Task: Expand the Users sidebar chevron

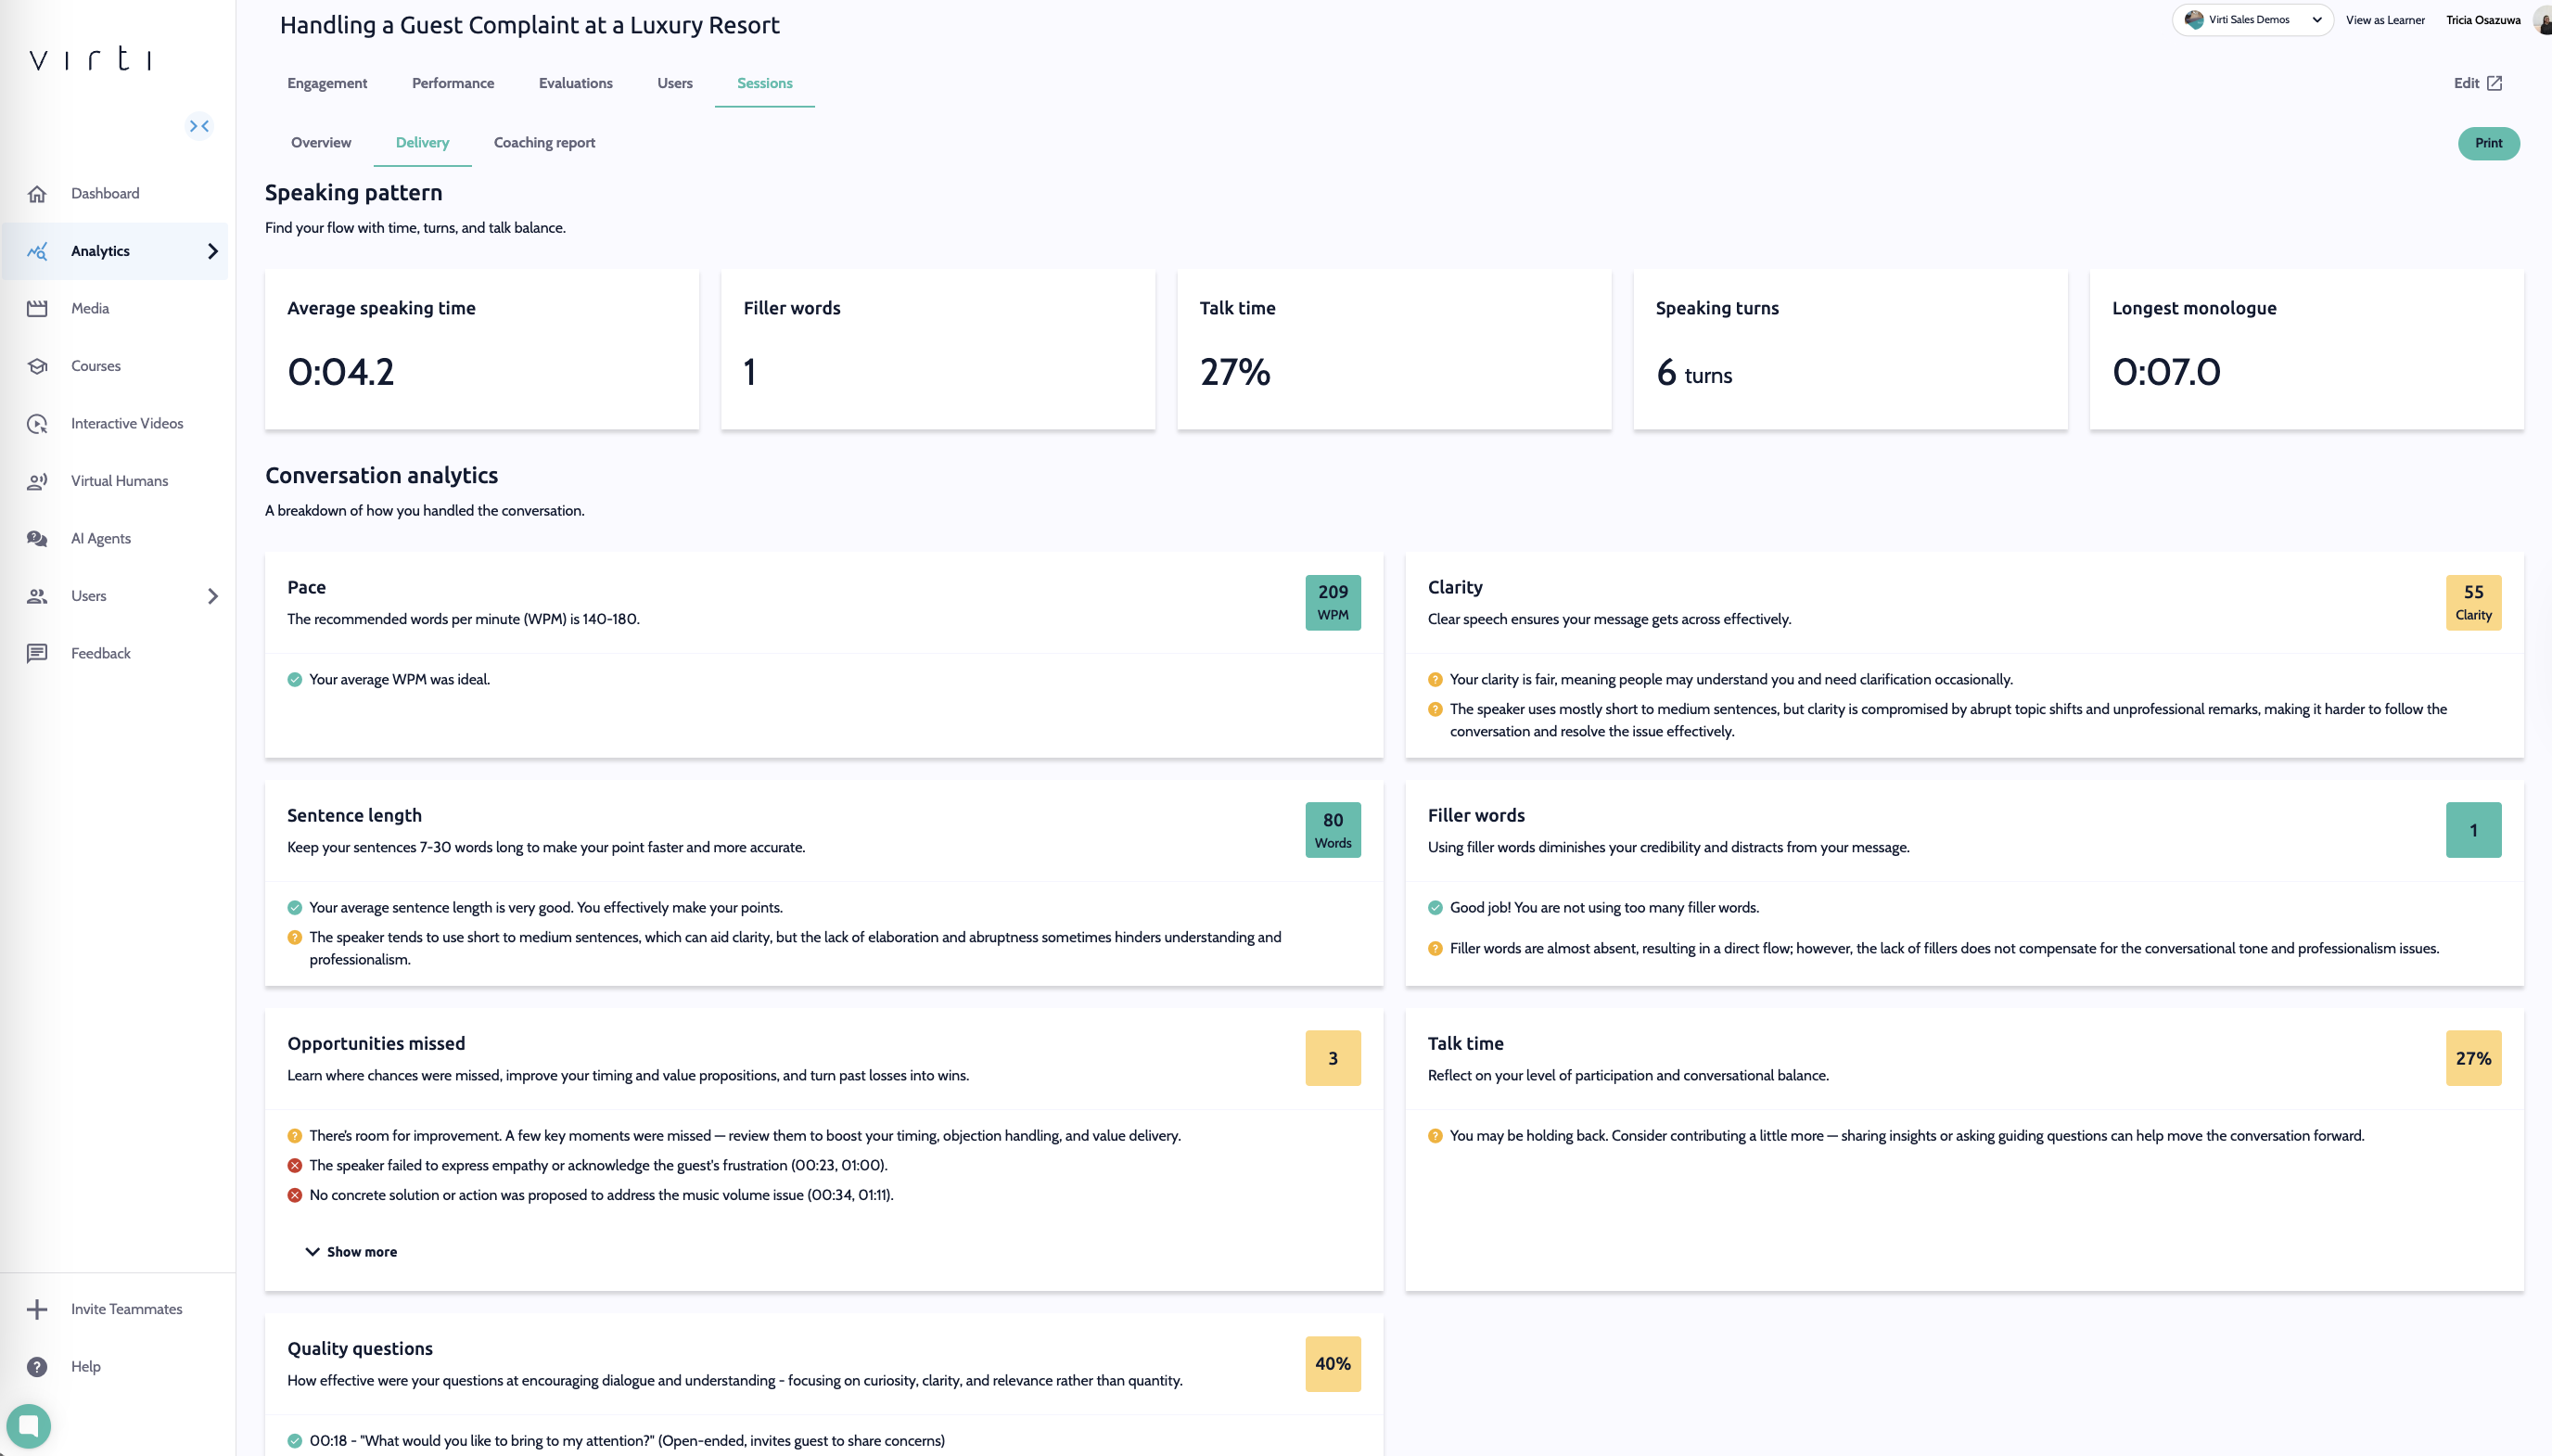Action: 212,596
